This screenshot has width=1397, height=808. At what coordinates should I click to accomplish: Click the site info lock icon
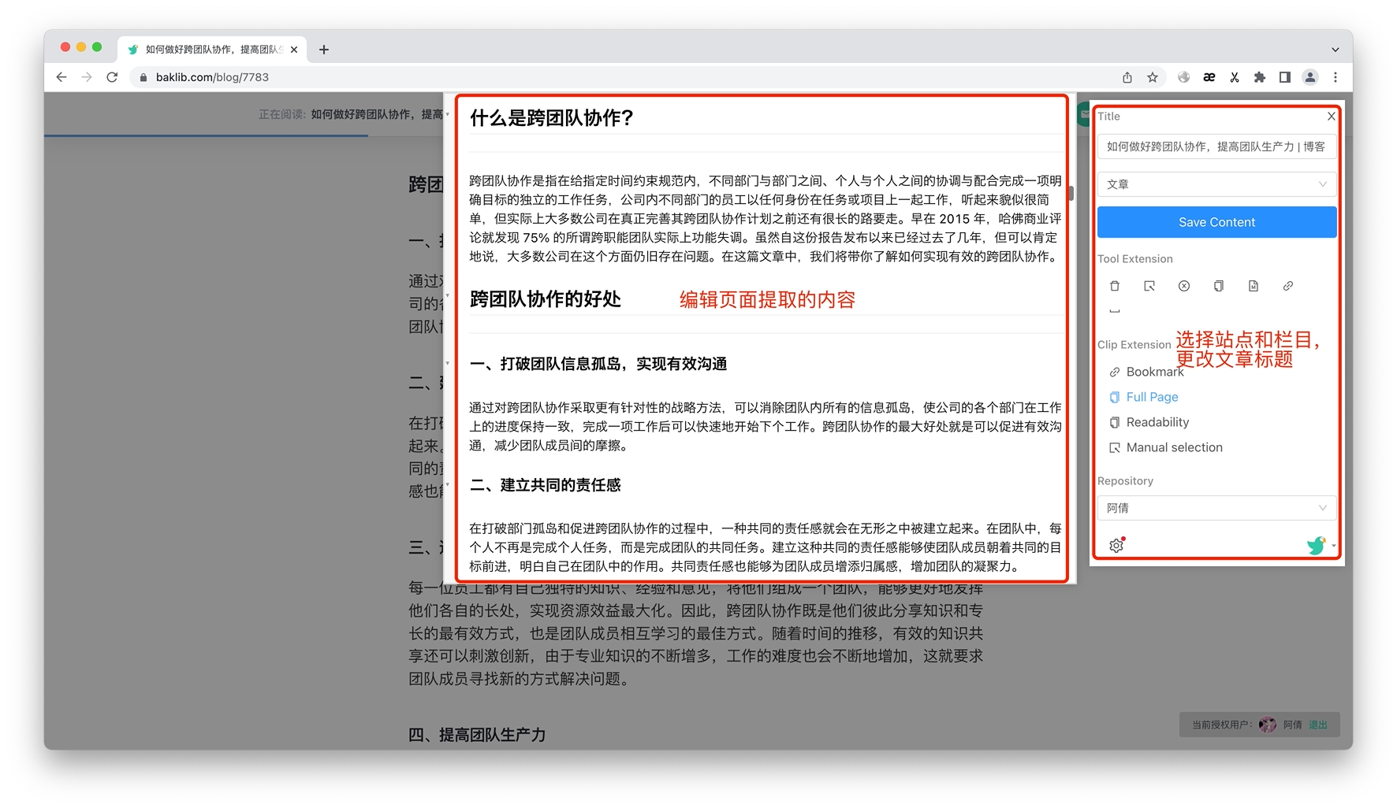[x=143, y=77]
